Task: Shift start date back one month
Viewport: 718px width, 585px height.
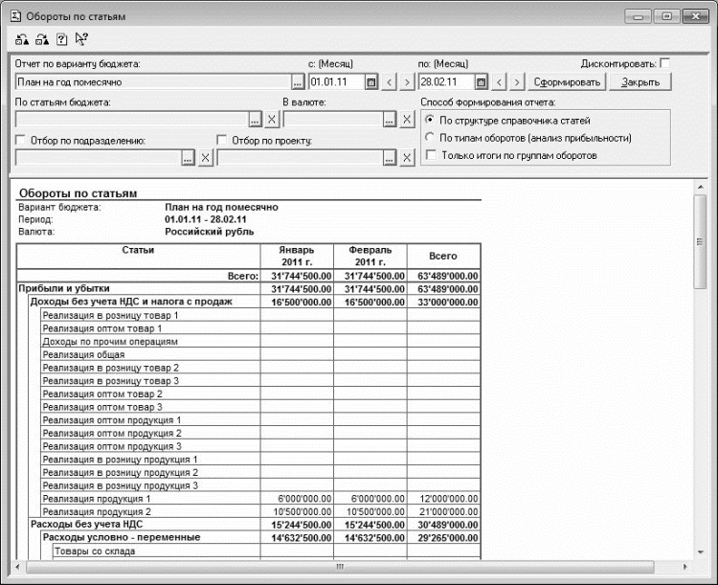Action: [390, 82]
